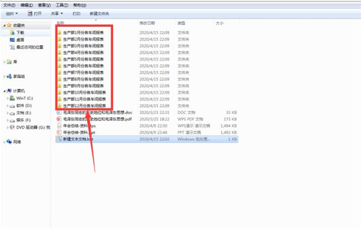361x229 pixels.
Task: Select folder icon of 生产部2月份各车间报表
Action: point(60,39)
